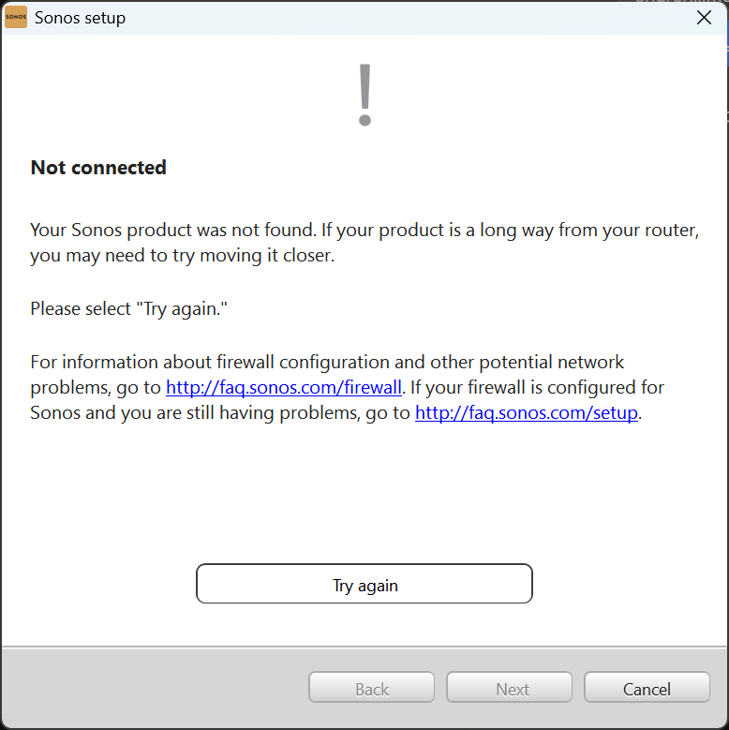Viewport: 729px width, 730px height.
Task: Close the Sonos setup window
Action: click(x=705, y=17)
